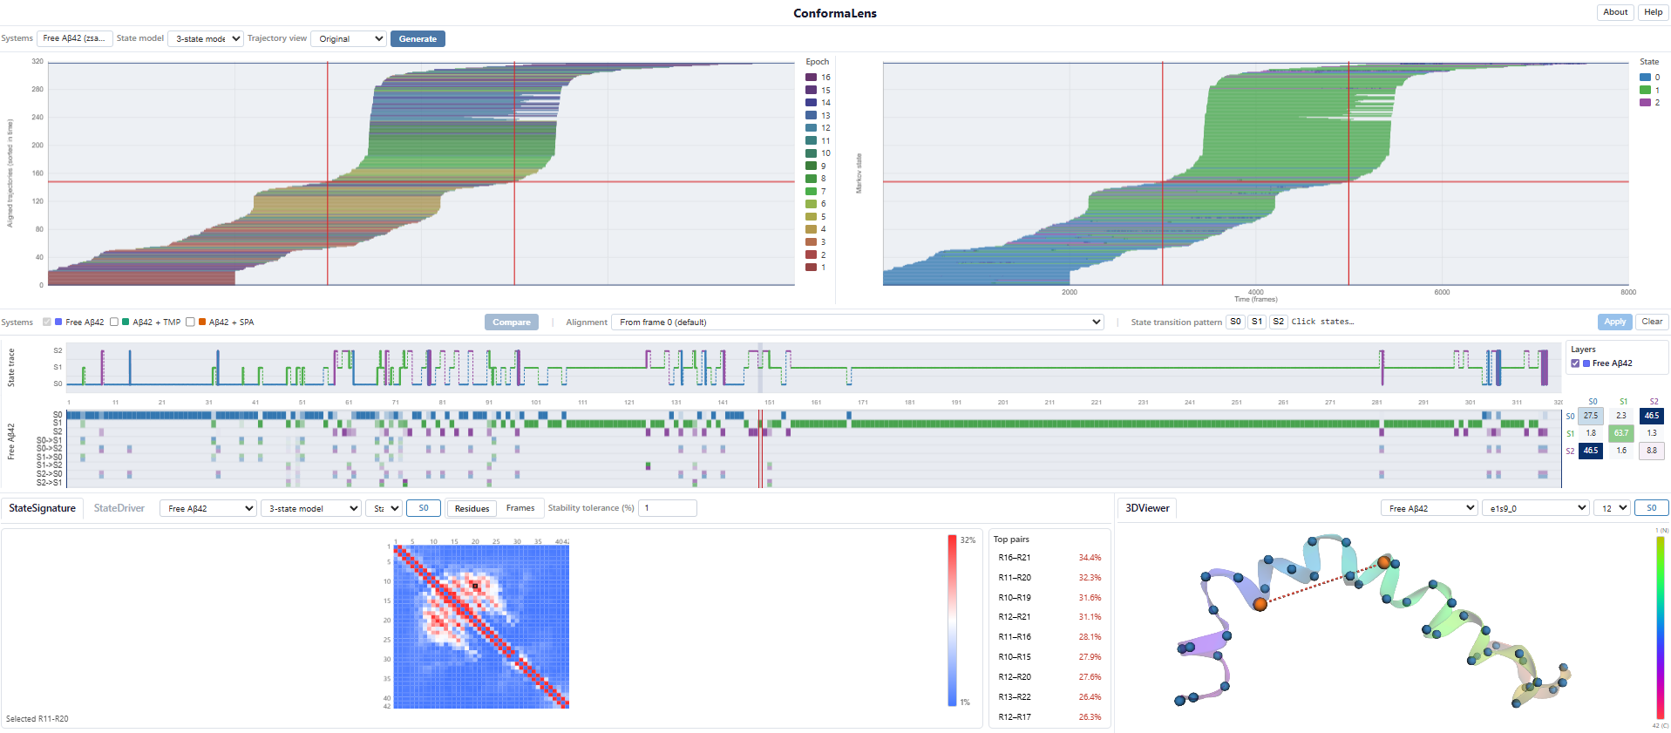Click the 3DViewer tab

coord(1147,508)
